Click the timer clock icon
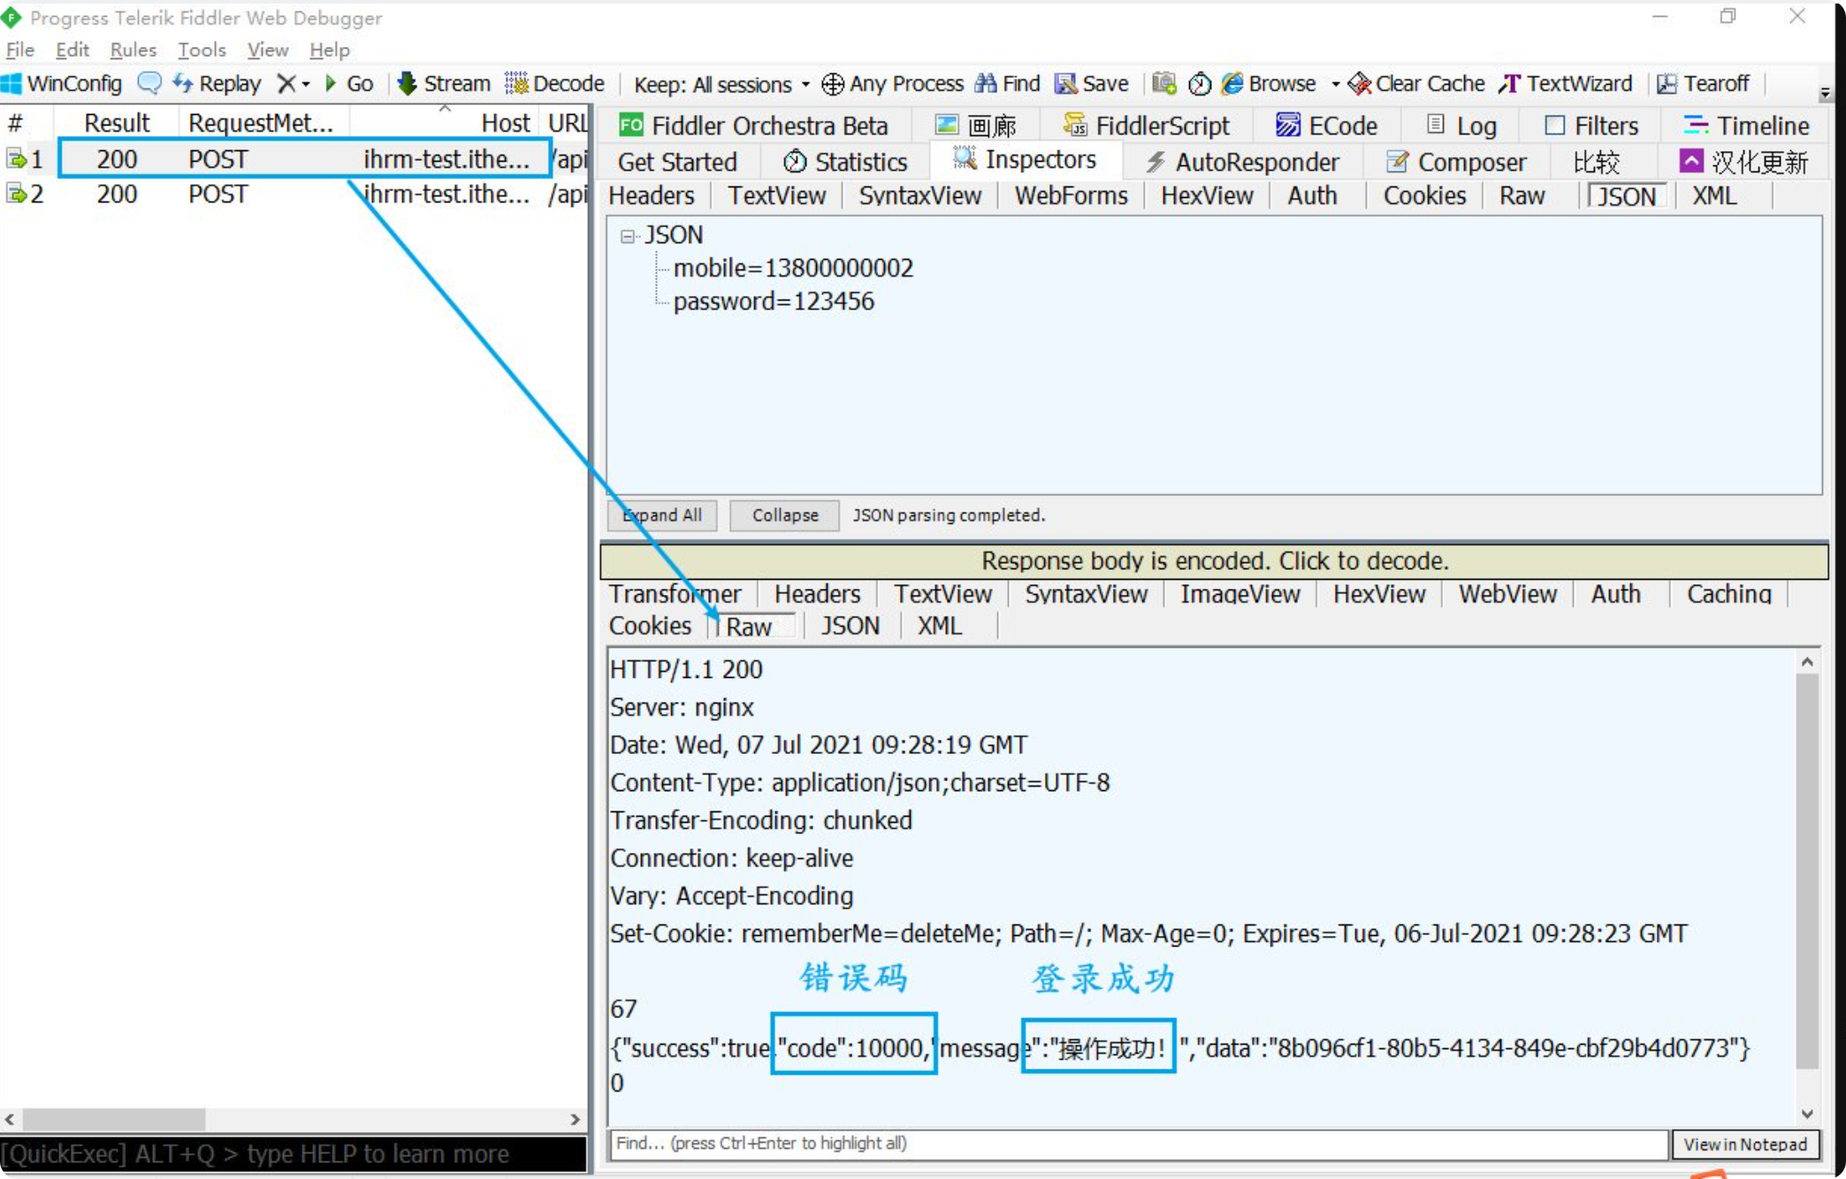 point(1199,83)
